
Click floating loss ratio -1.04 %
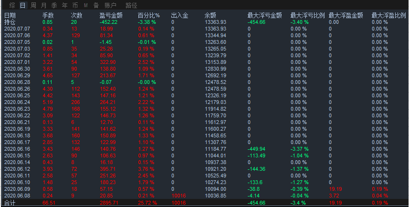[299, 155]
